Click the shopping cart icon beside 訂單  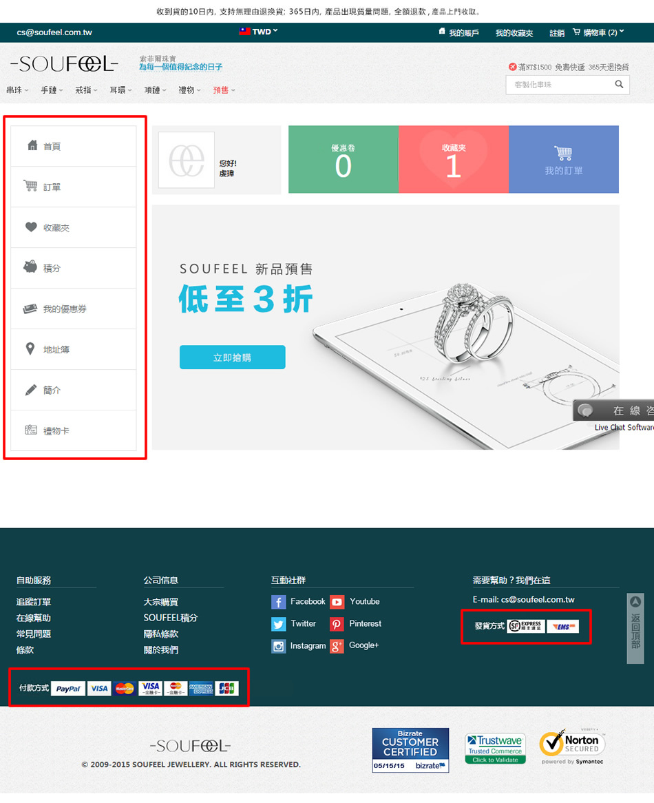click(x=31, y=186)
